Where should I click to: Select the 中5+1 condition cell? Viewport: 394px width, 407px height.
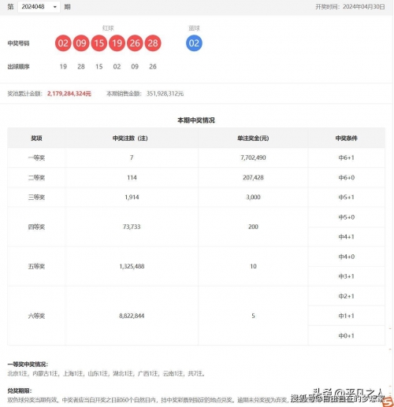click(347, 198)
